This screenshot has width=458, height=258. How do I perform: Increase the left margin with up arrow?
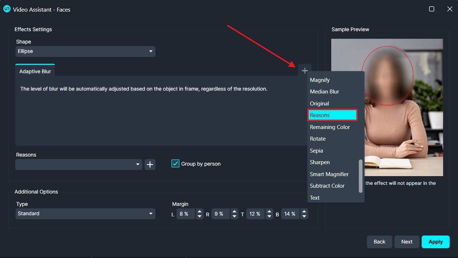click(199, 212)
